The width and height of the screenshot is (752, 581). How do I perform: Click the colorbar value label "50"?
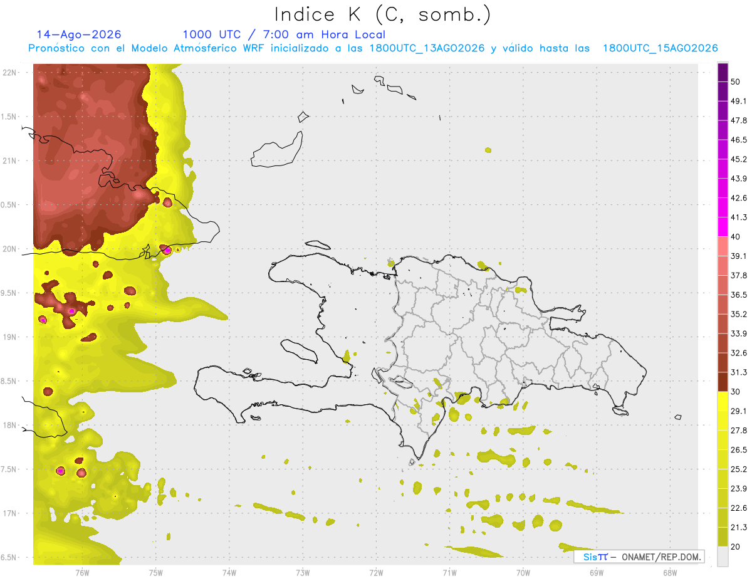coord(736,82)
